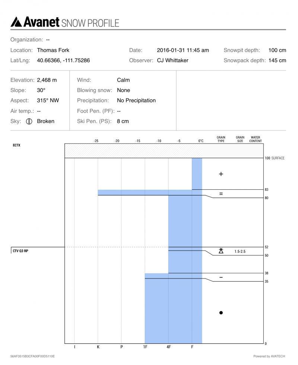Click the grain type symbol beside 1.5-2.5

click(x=221, y=251)
